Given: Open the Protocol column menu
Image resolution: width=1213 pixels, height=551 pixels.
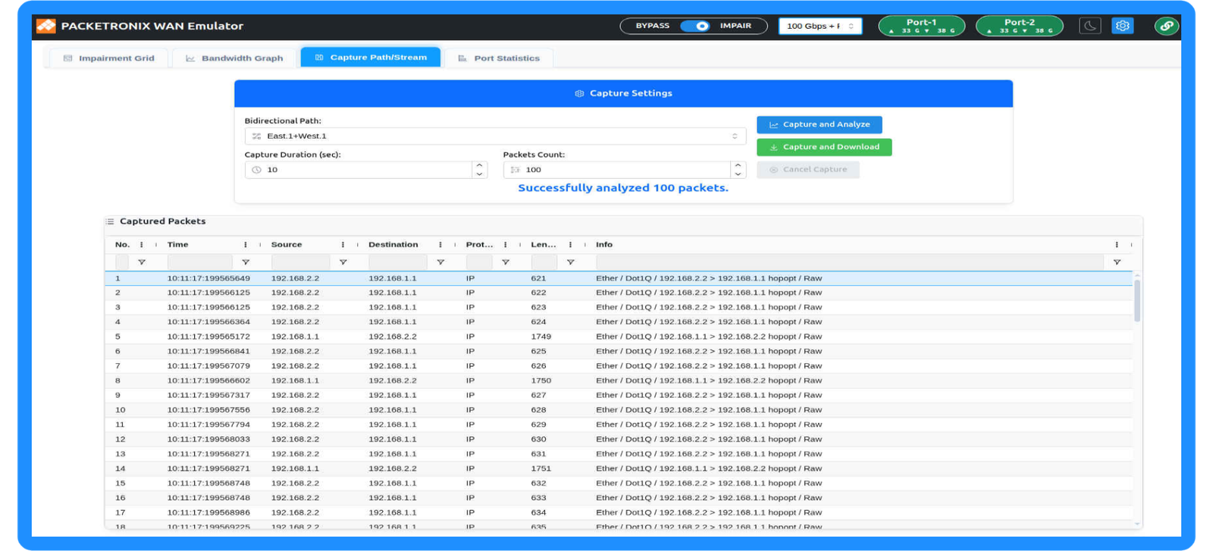Looking at the screenshot, I should pyautogui.click(x=506, y=245).
